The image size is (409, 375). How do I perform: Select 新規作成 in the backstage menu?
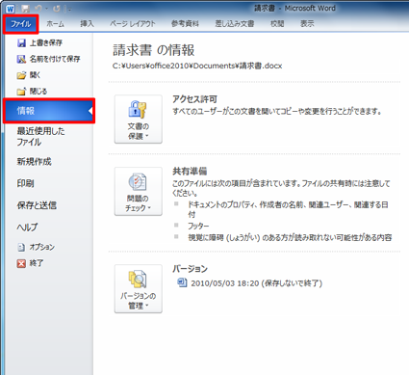coord(34,161)
